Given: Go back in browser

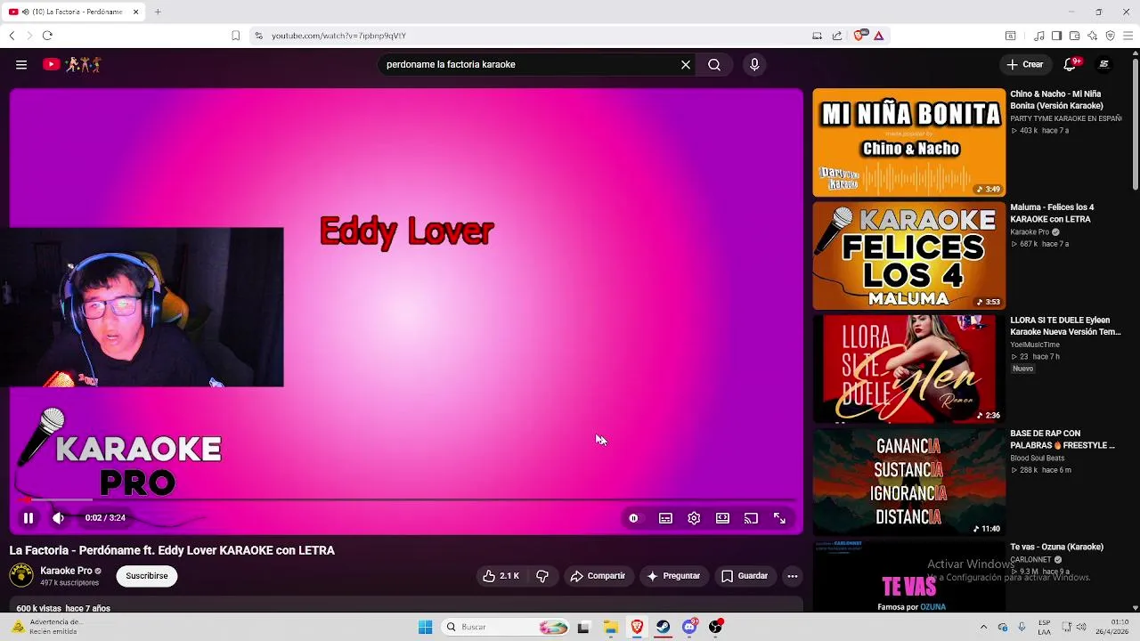Looking at the screenshot, I should point(12,36).
